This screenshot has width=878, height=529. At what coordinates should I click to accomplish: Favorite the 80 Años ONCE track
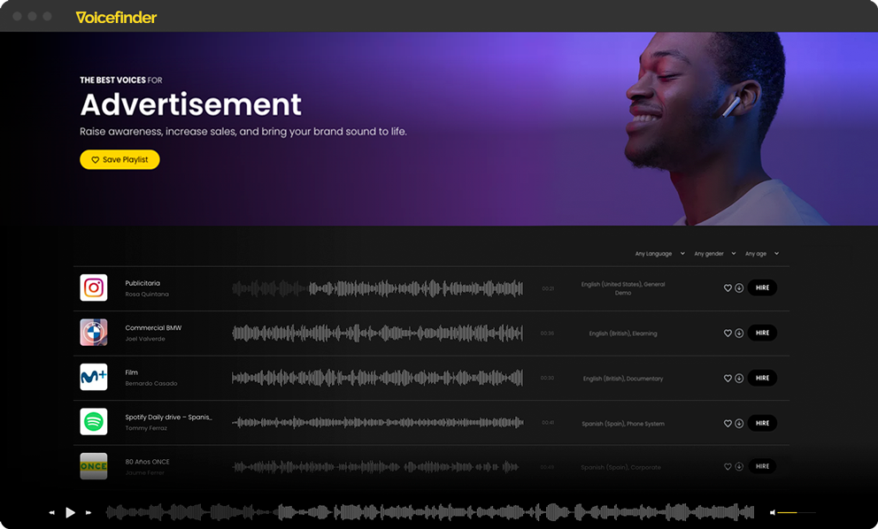728,466
